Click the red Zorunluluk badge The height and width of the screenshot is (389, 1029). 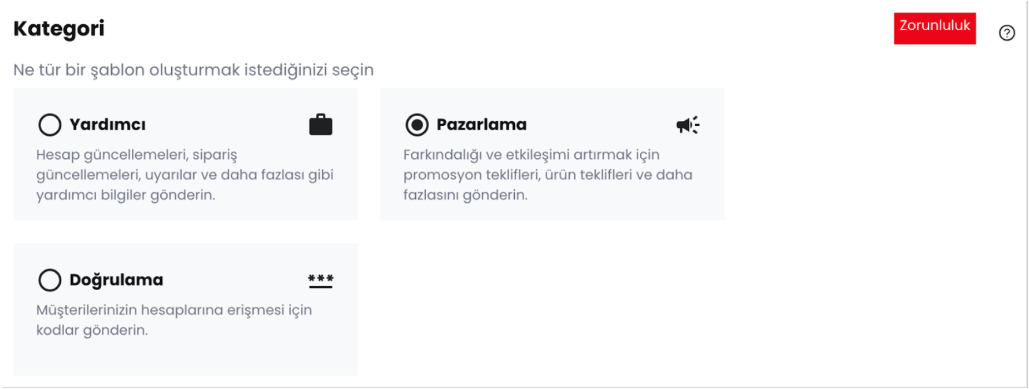(935, 28)
